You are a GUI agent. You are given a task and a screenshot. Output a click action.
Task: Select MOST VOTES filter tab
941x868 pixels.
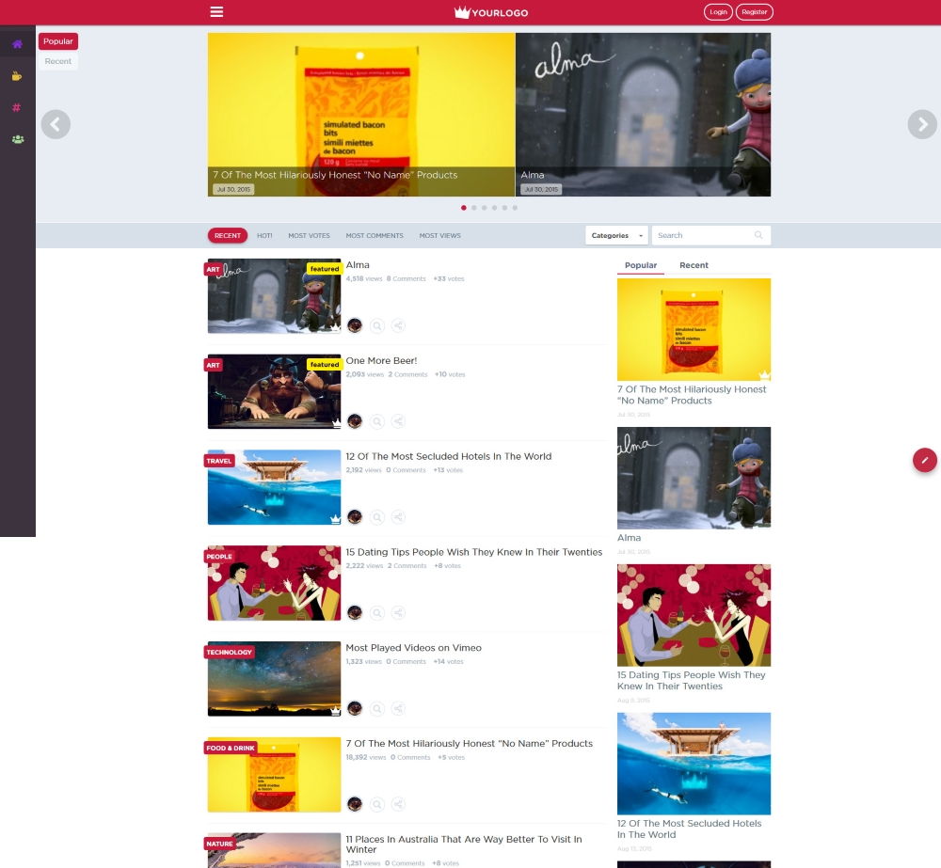309,236
